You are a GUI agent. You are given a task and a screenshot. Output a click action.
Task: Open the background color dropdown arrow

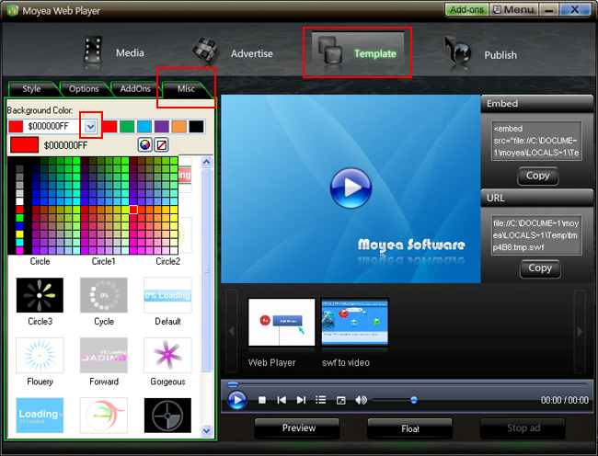[90, 126]
